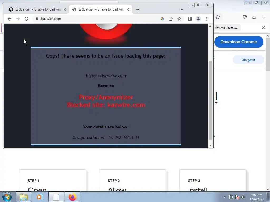Maximize the Chrome window
Viewport: 270px width, 202px height.
pos(198,5)
